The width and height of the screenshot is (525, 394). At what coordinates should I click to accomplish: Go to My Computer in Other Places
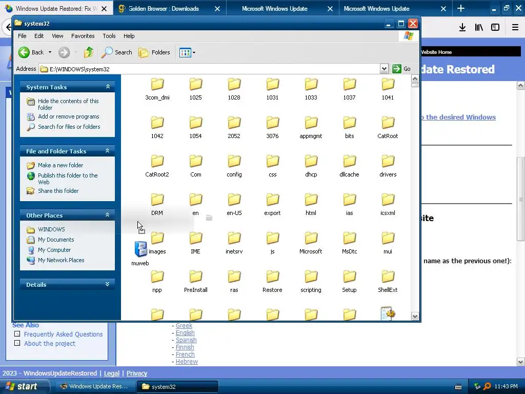[x=54, y=250]
